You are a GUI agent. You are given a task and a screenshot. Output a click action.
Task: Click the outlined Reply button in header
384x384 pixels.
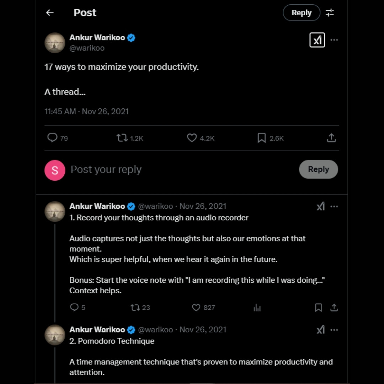302,13
